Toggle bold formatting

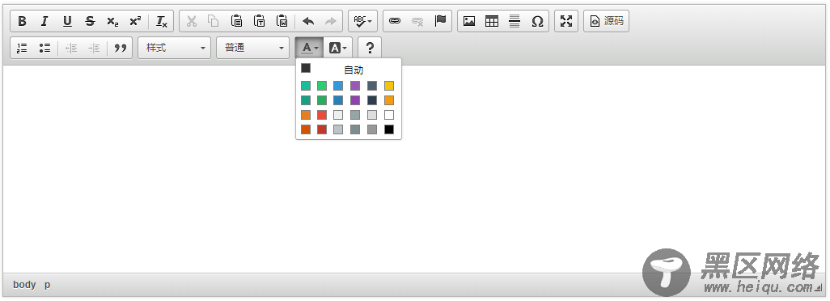coord(22,21)
